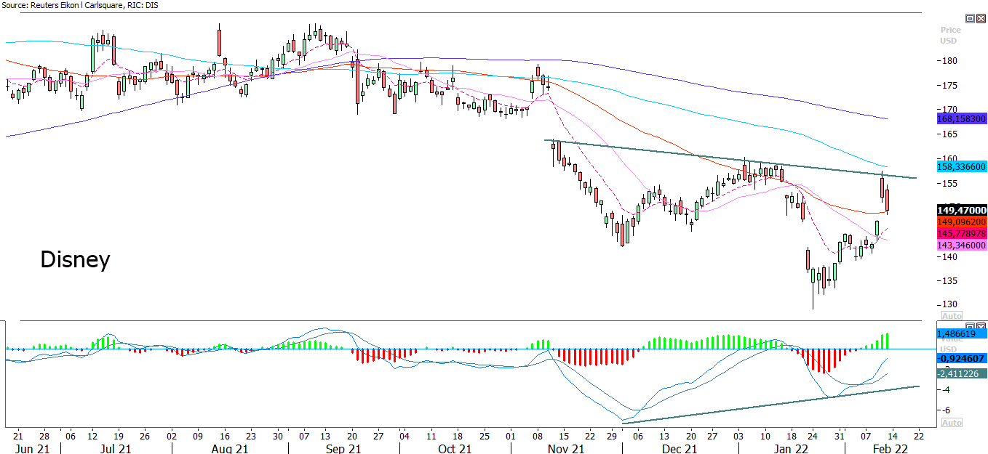The height and width of the screenshot is (454, 988).
Task: Close the MACD indicator pane
Action: click(x=979, y=325)
